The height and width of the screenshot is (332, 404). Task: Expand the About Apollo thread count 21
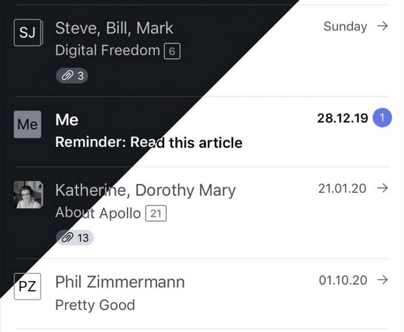click(x=156, y=213)
